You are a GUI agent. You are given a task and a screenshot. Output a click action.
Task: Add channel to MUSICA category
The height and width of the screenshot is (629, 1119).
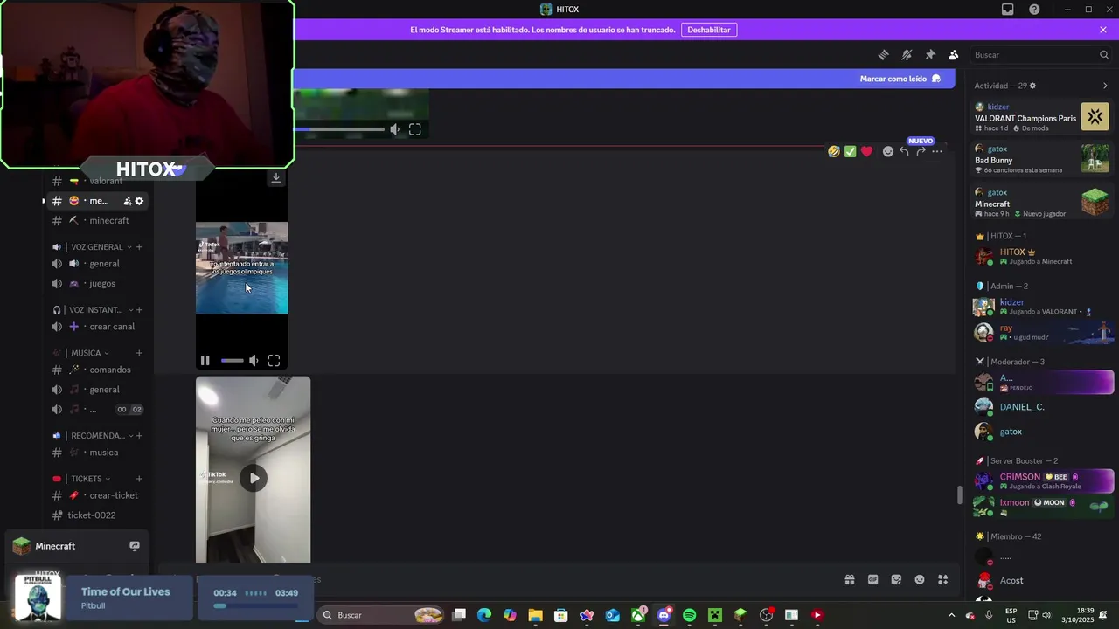(x=139, y=353)
